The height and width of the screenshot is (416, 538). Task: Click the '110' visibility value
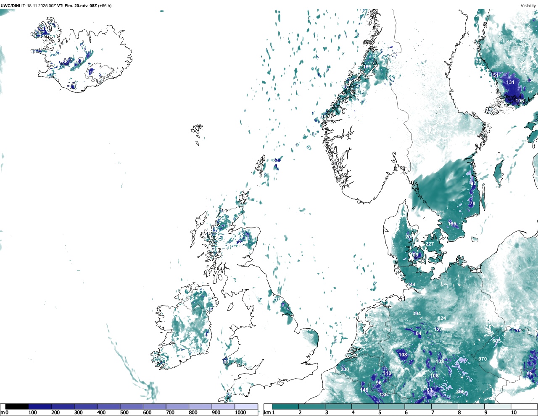(x=387, y=373)
